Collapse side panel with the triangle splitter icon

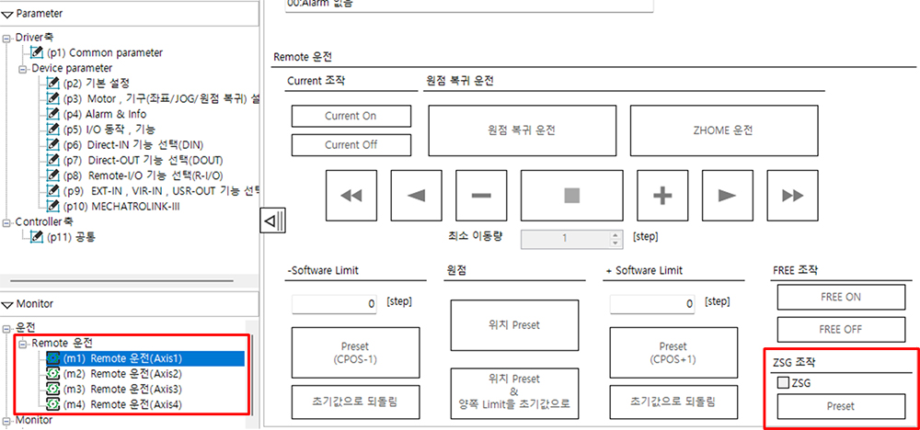coord(273,221)
